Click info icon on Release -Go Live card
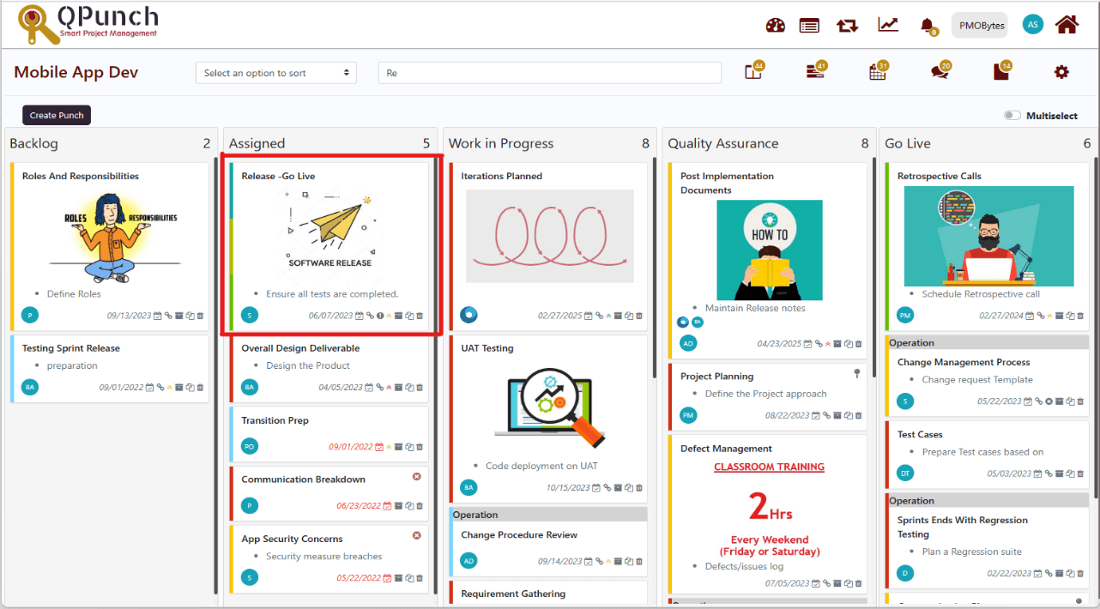 (380, 316)
